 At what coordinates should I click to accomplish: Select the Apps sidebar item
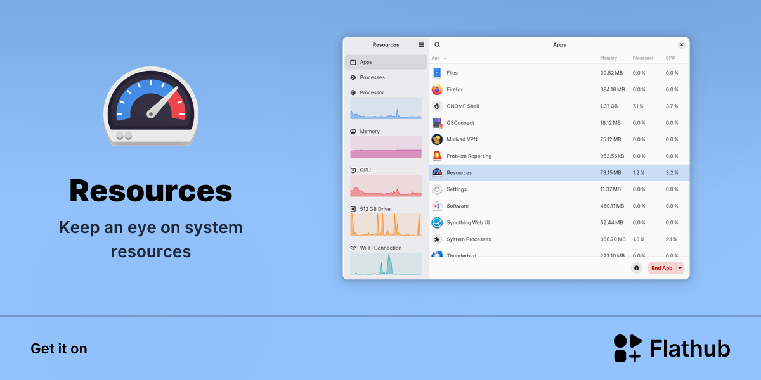coord(386,62)
